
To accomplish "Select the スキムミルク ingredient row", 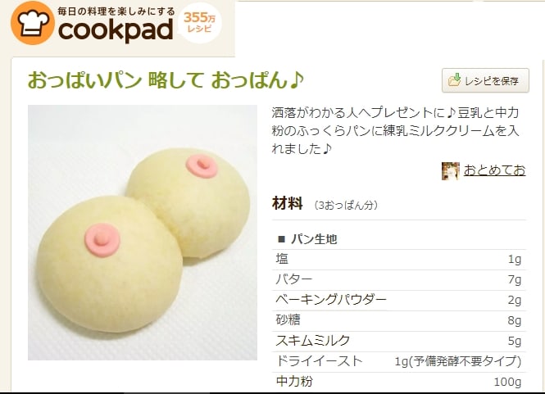I will pyautogui.click(x=398, y=342).
